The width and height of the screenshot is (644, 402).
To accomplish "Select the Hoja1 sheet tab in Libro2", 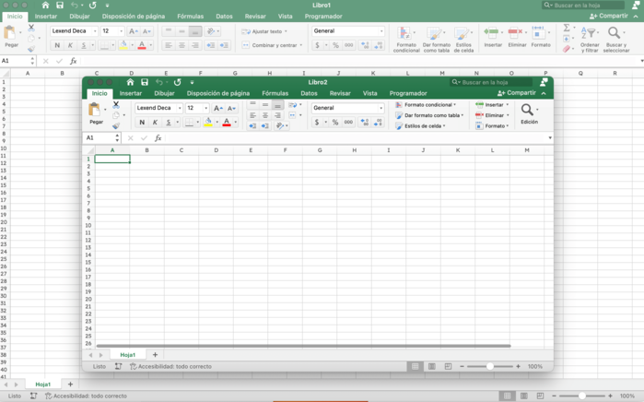I will click(128, 355).
